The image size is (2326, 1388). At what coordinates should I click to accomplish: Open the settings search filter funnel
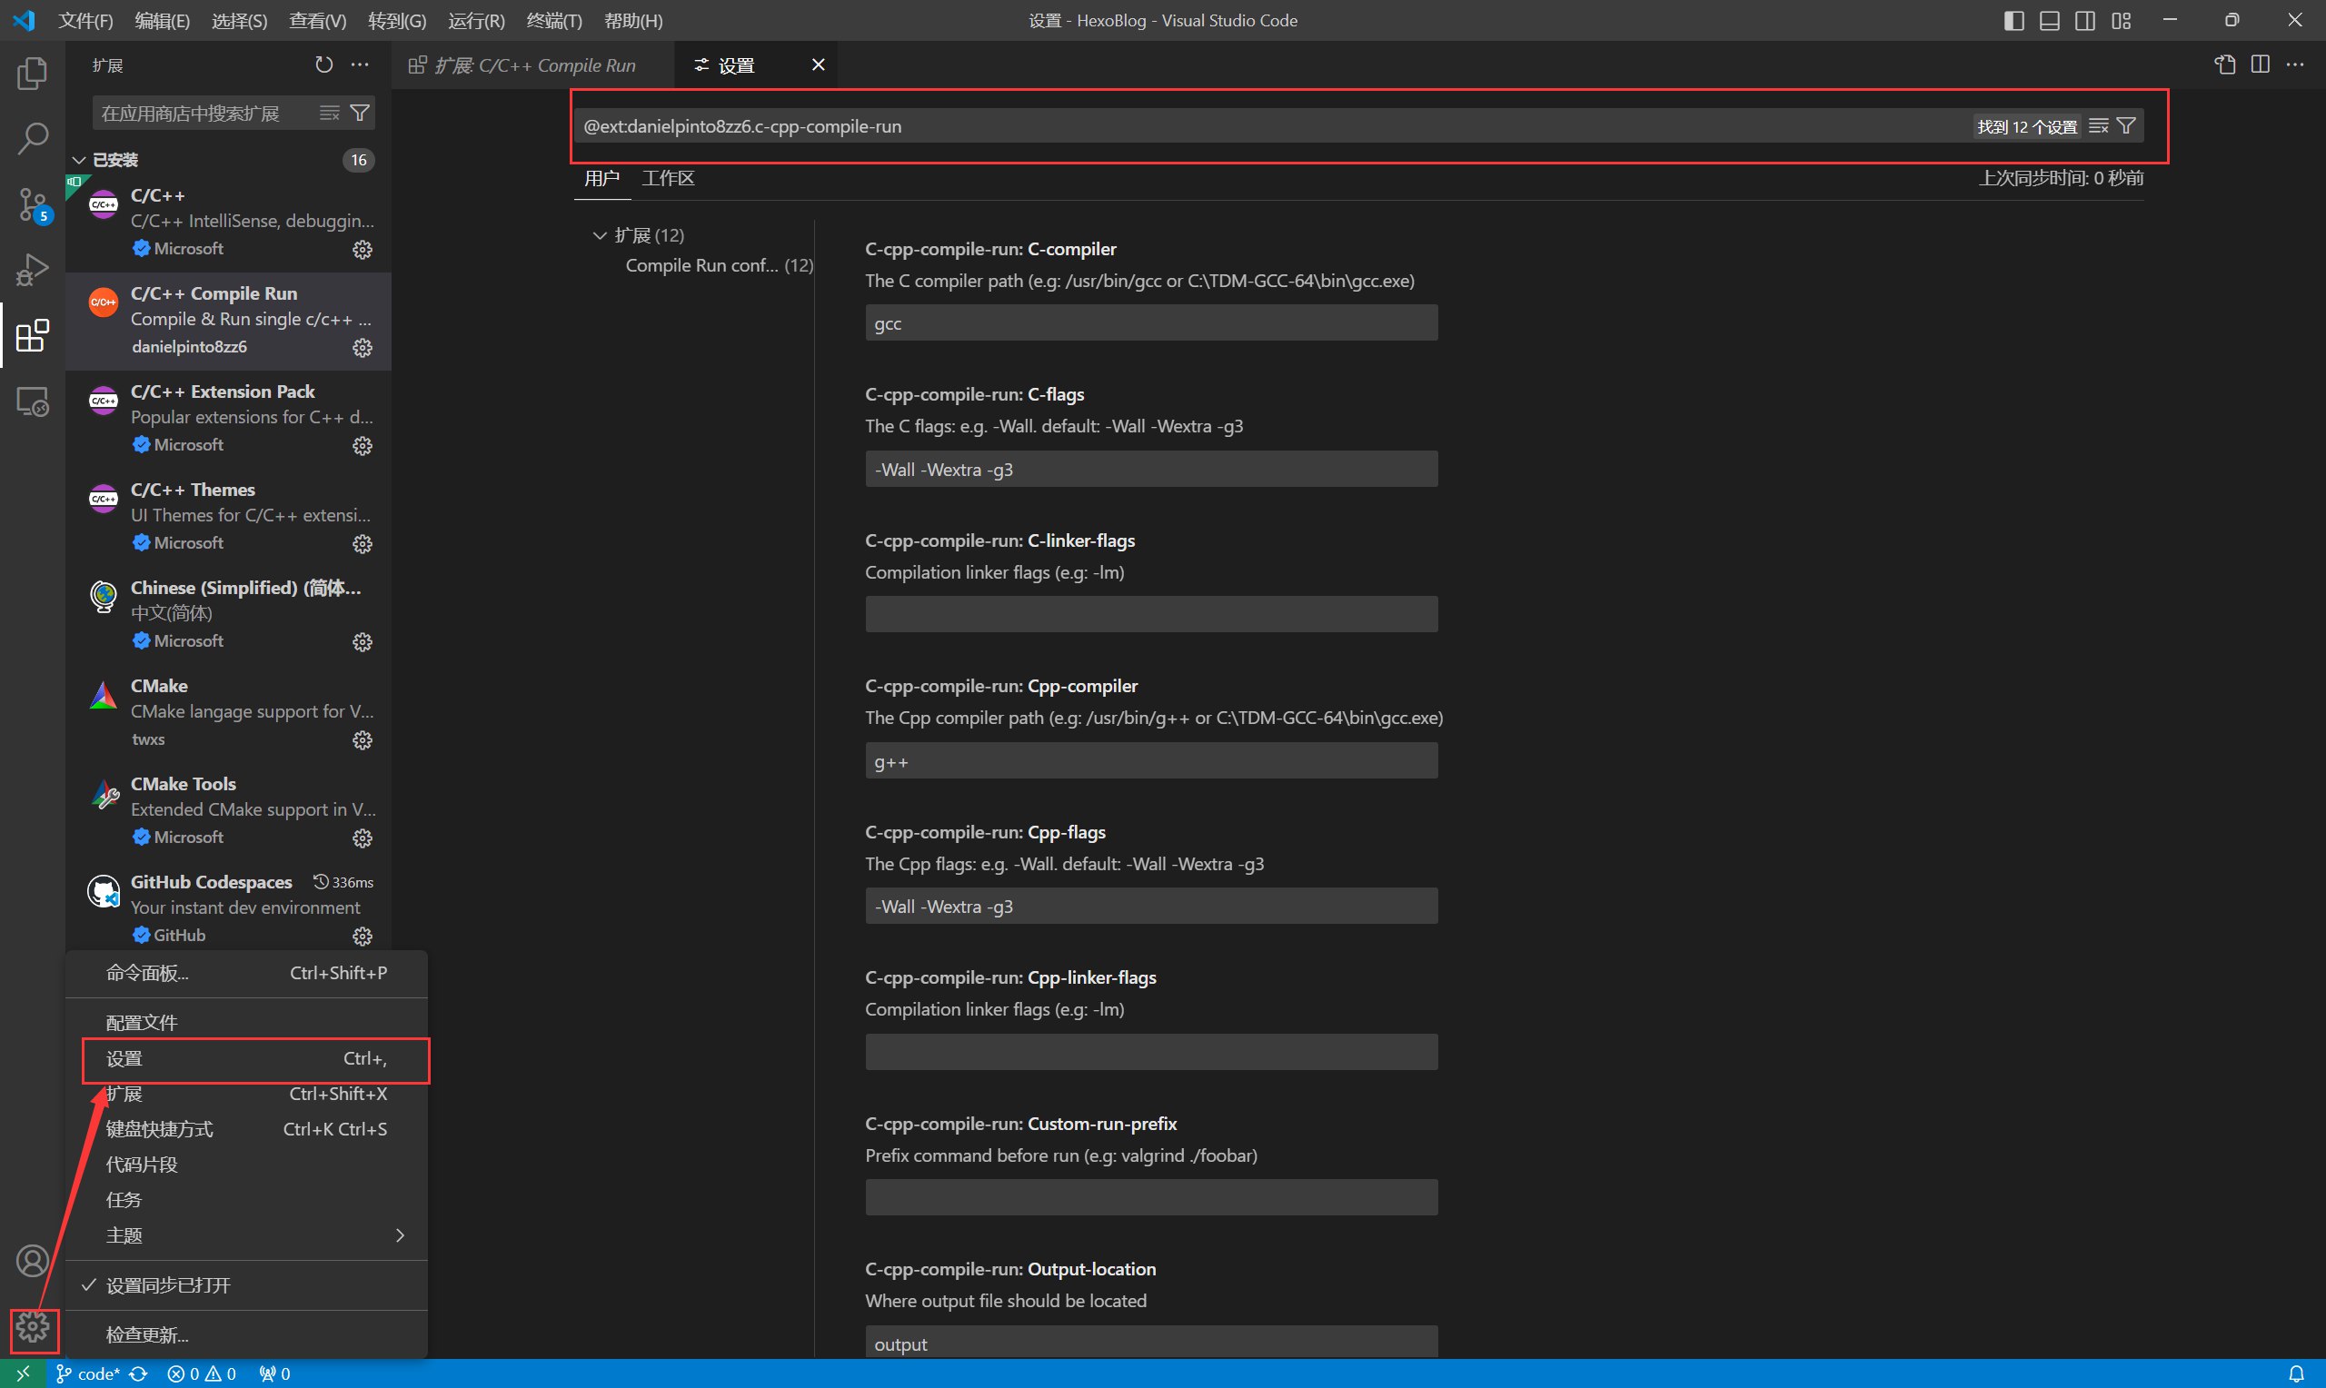pyautogui.click(x=2126, y=126)
